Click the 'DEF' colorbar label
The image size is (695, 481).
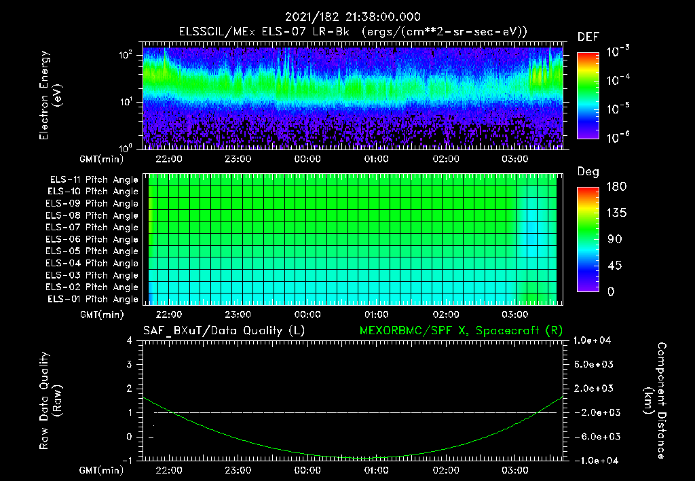pyautogui.click(x=588, y=37)
